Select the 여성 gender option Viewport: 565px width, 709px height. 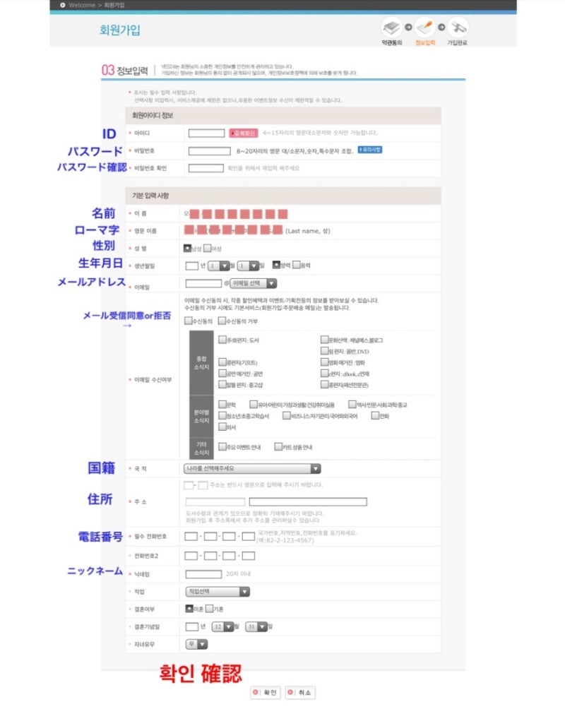click(207, 249)
